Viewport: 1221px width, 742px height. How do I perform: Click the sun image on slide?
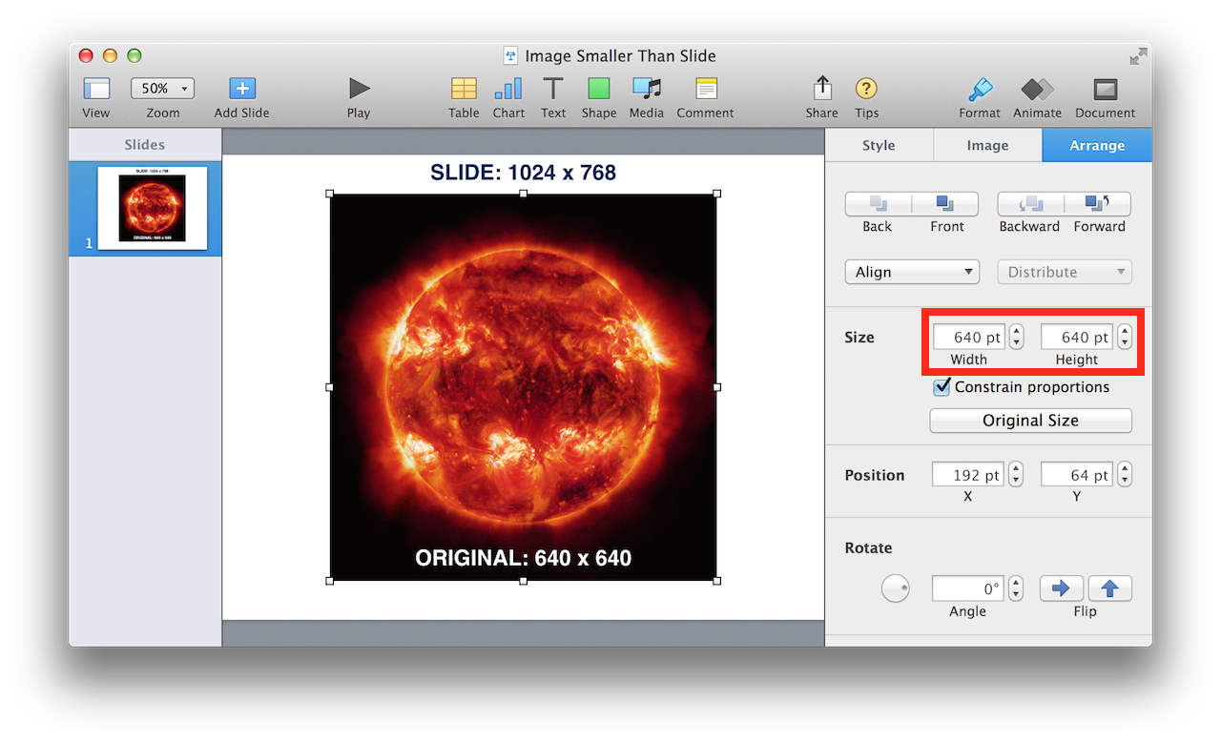point(523,386)
